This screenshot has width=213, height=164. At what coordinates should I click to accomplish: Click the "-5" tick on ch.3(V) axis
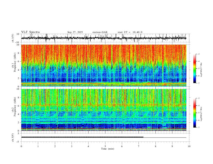18,142
